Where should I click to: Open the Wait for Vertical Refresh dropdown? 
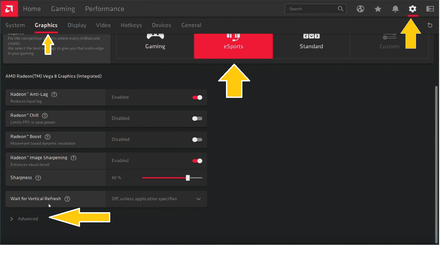[198, 199]
